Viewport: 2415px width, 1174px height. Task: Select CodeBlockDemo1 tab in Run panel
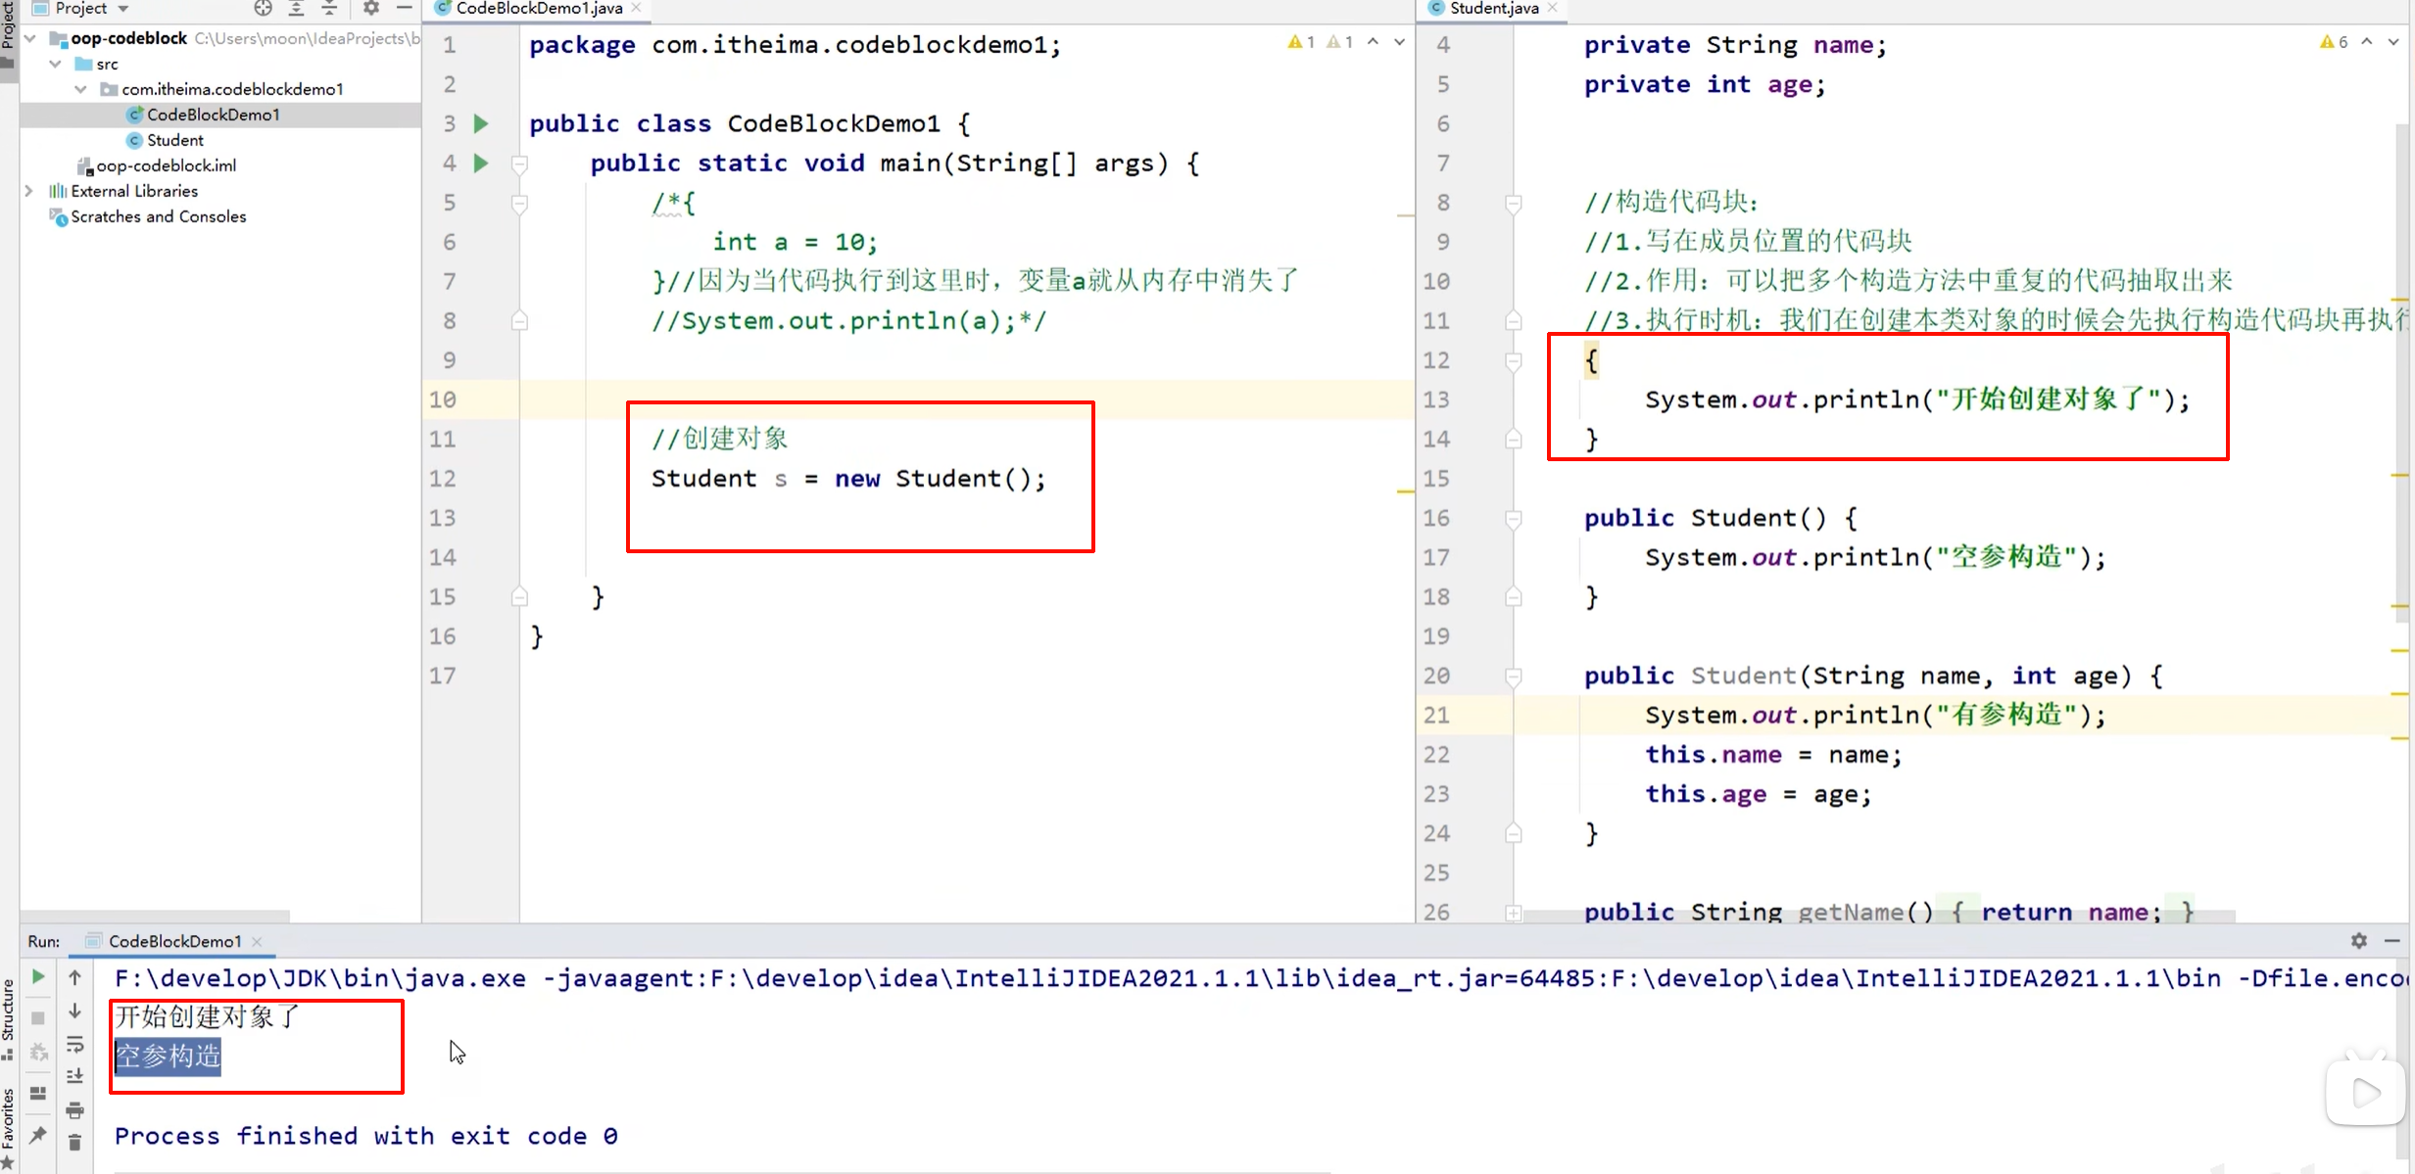click(x=174, y=941)
